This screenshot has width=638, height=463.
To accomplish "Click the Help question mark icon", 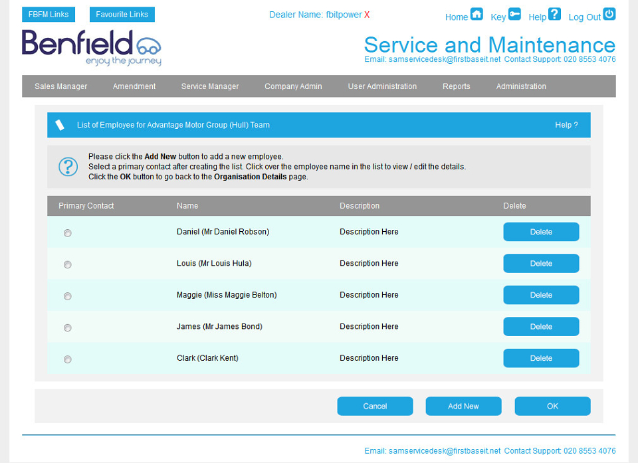I will tap(554, 14).
